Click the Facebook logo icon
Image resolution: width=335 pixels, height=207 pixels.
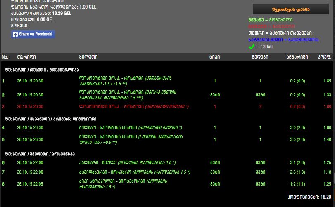pyautogui.click(x=15, y=34)
